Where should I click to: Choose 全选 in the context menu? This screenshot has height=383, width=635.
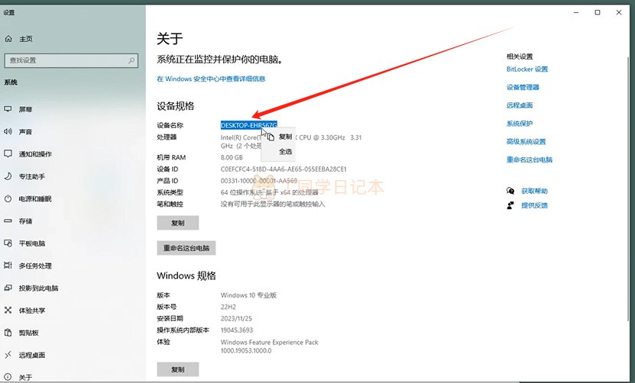[285, 152]
